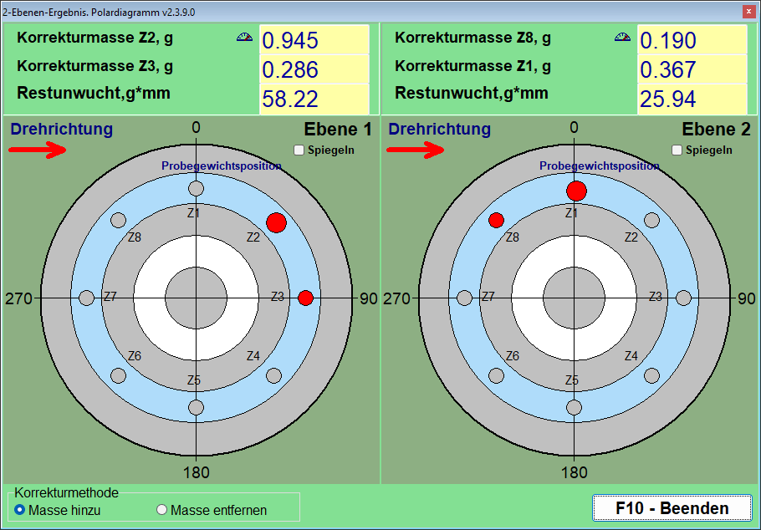Click red weight marker at Z3 in Ebene 1

click(x=306, y=298)
